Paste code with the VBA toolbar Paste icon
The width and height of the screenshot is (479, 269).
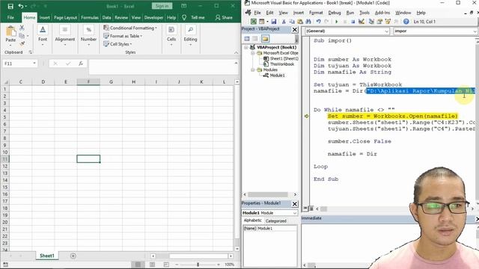tap(300, 22)
